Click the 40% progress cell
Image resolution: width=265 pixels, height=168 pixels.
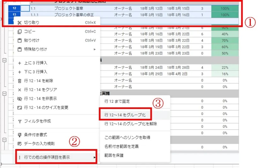click(x=225, y=34)
